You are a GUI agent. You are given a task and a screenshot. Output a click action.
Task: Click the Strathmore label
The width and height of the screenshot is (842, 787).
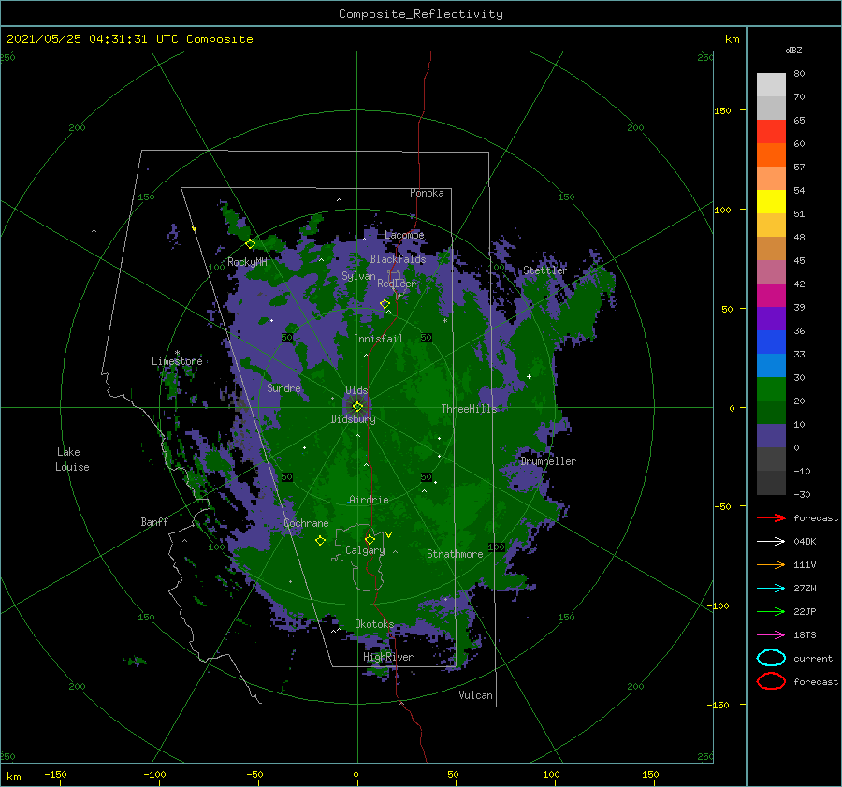[x=455, y=554]
